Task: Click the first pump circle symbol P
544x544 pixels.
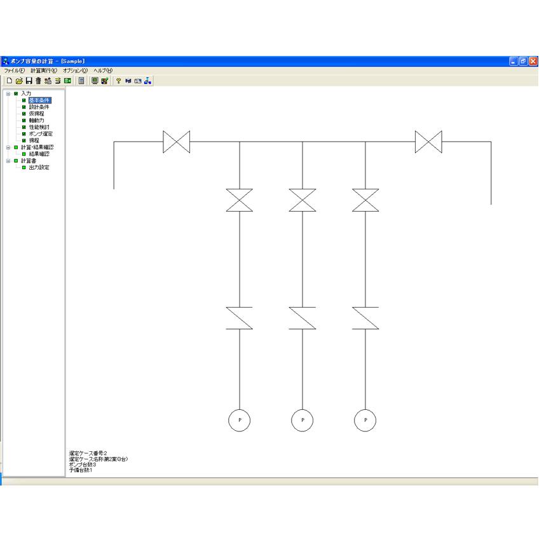Action: pyautogui.click(x=240, y=421)
